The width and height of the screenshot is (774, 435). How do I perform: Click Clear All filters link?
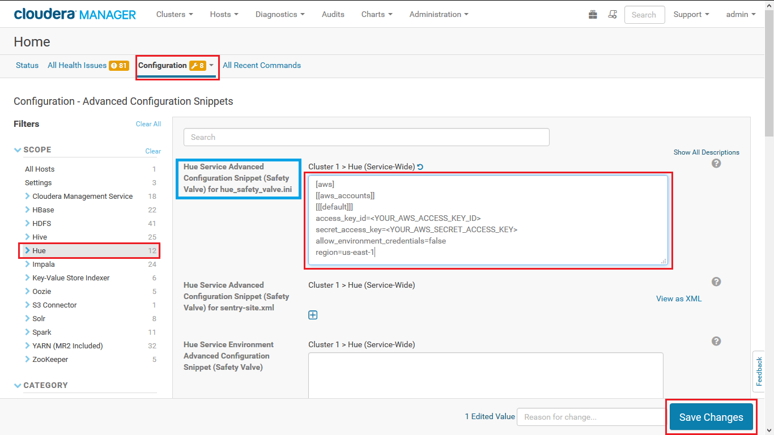pyautogui.click(x=148, y=124)
